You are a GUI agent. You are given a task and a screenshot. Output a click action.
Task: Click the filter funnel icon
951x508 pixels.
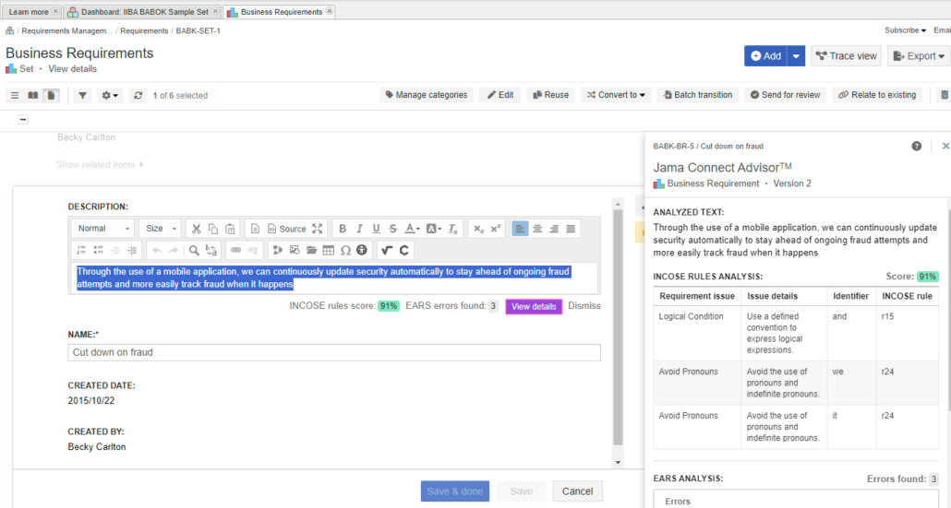[82, 95]
